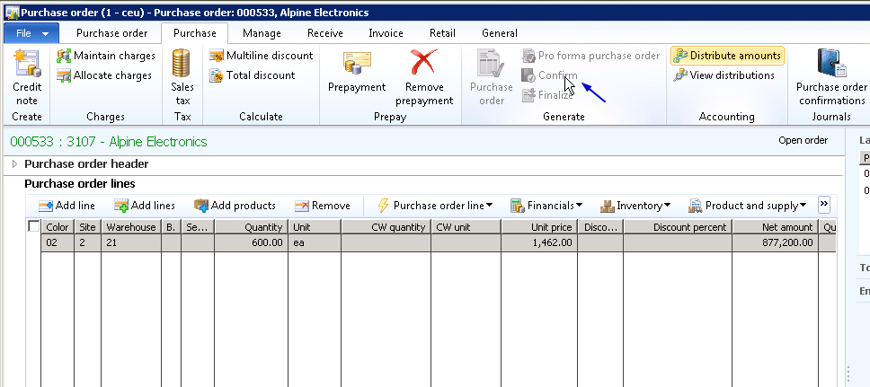Open the Financials dropdown menu
Image resolution: width=870 pixels, height=387 pixels.
click(546, 206)
